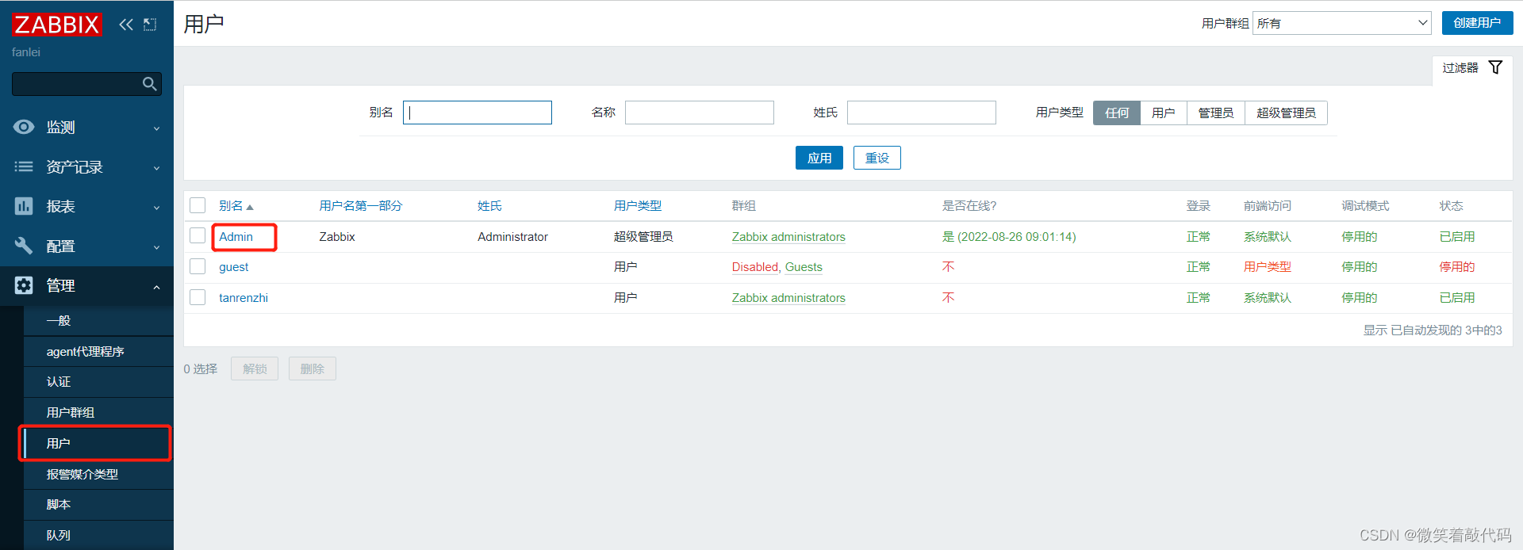Open the 用户群组 dropdown

tap(1341, 23)
